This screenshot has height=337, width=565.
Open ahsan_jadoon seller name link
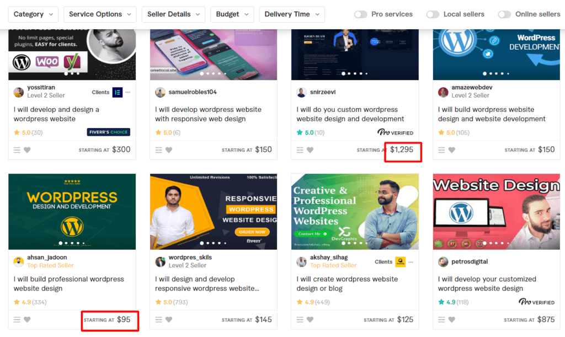tap(47, 258)
